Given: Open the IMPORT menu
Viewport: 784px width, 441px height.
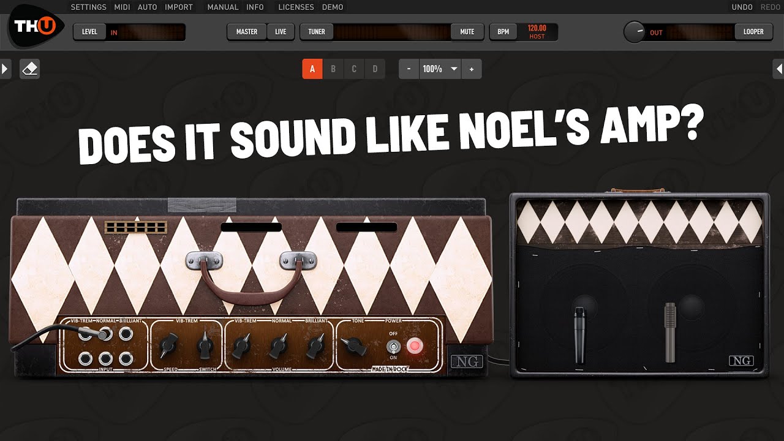Looking at the screenshot, I should click(x=179, y=7).
